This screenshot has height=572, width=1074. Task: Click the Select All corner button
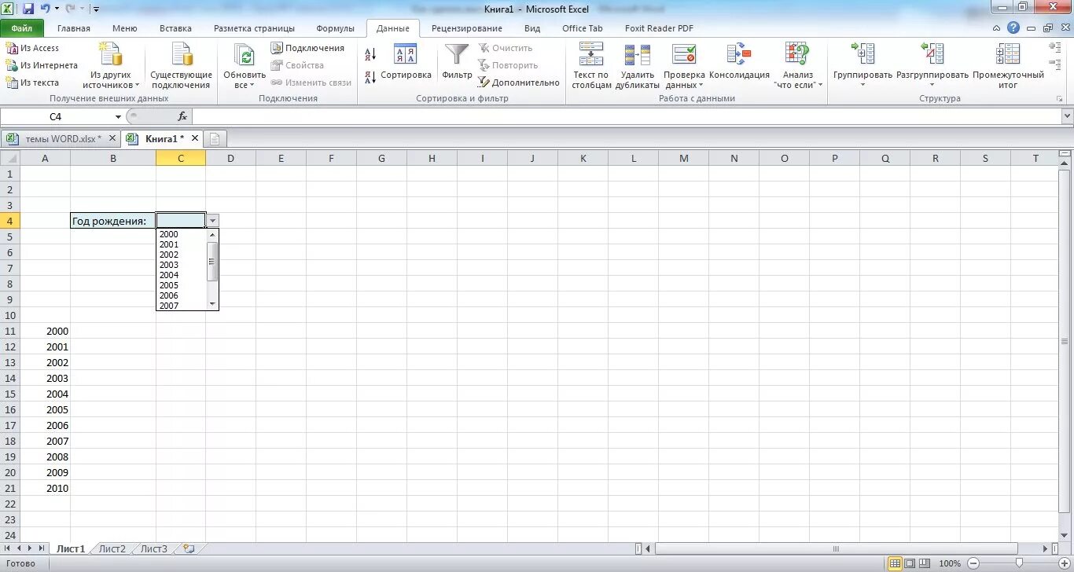coord(9,158)
